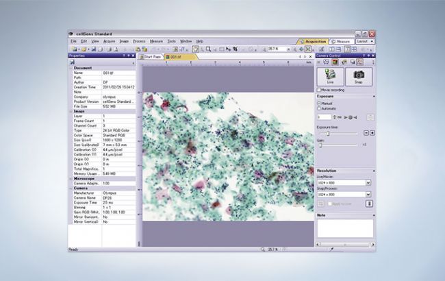
Task: Click the open file folder toolbar icon
Action: click(x=81, y=49)
